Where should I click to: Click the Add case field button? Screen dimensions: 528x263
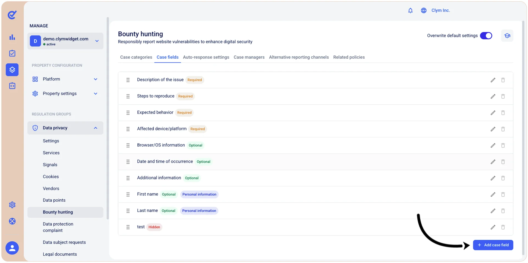(x=493, y=245)
